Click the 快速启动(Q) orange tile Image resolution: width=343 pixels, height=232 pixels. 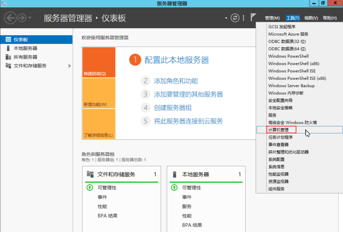click(98, 63)
